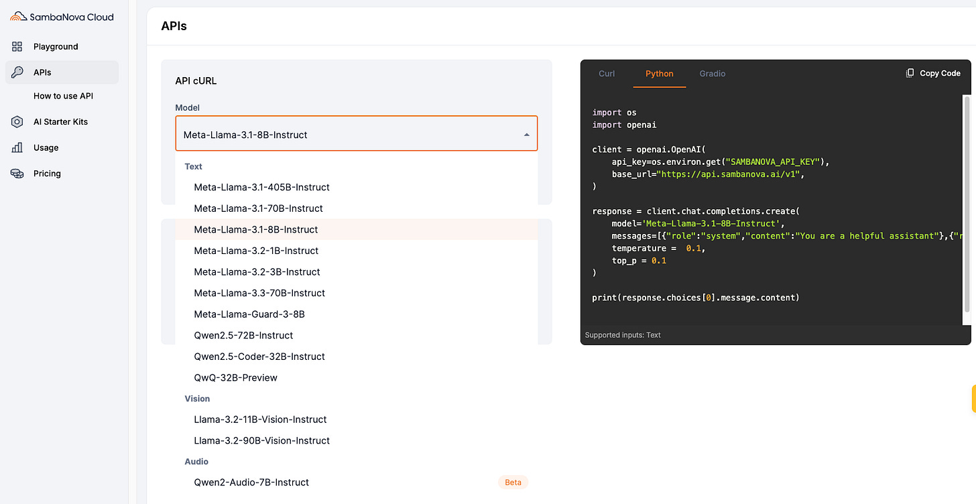Click the Copy Code button

(933, 73)
